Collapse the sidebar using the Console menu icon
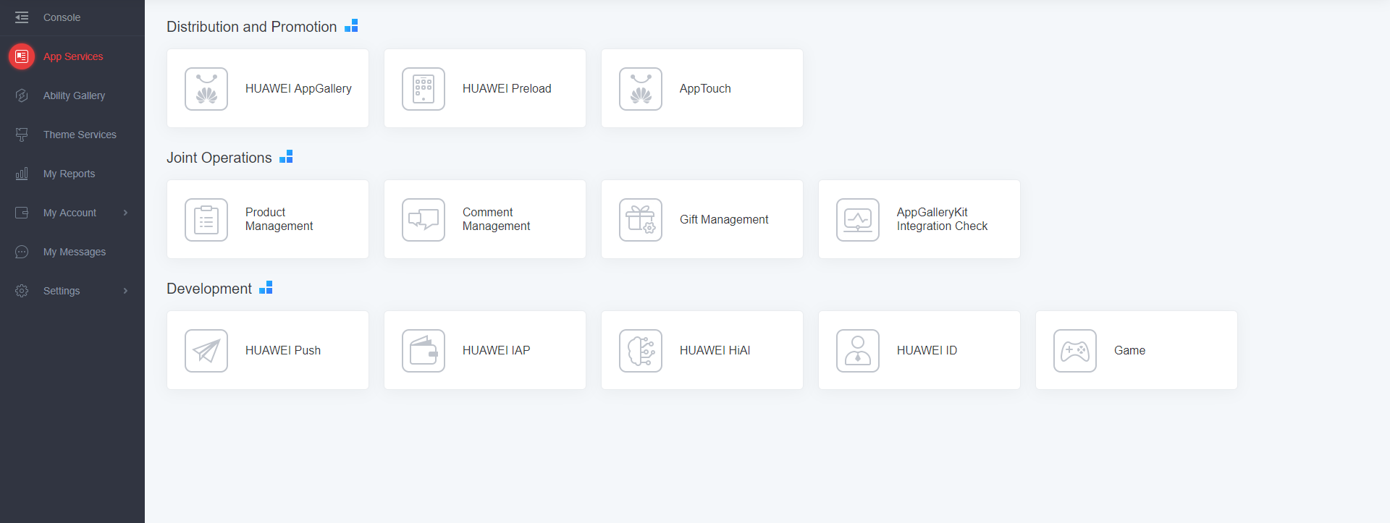This screenshot has height=523, width=1390. (22, 17)
